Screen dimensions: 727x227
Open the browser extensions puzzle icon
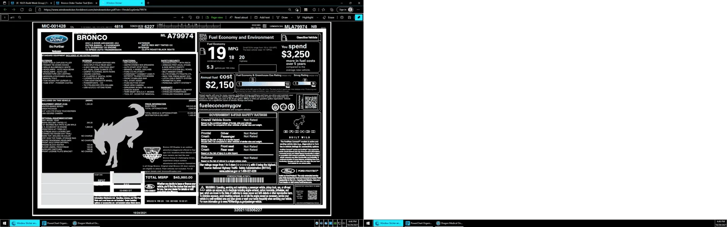tap(314, 10)
